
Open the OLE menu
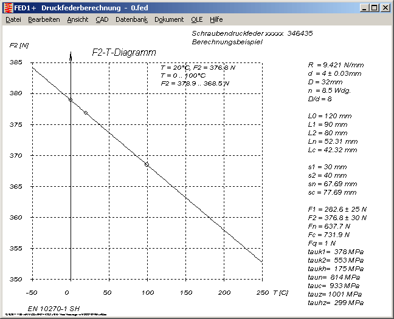(197, 19)
